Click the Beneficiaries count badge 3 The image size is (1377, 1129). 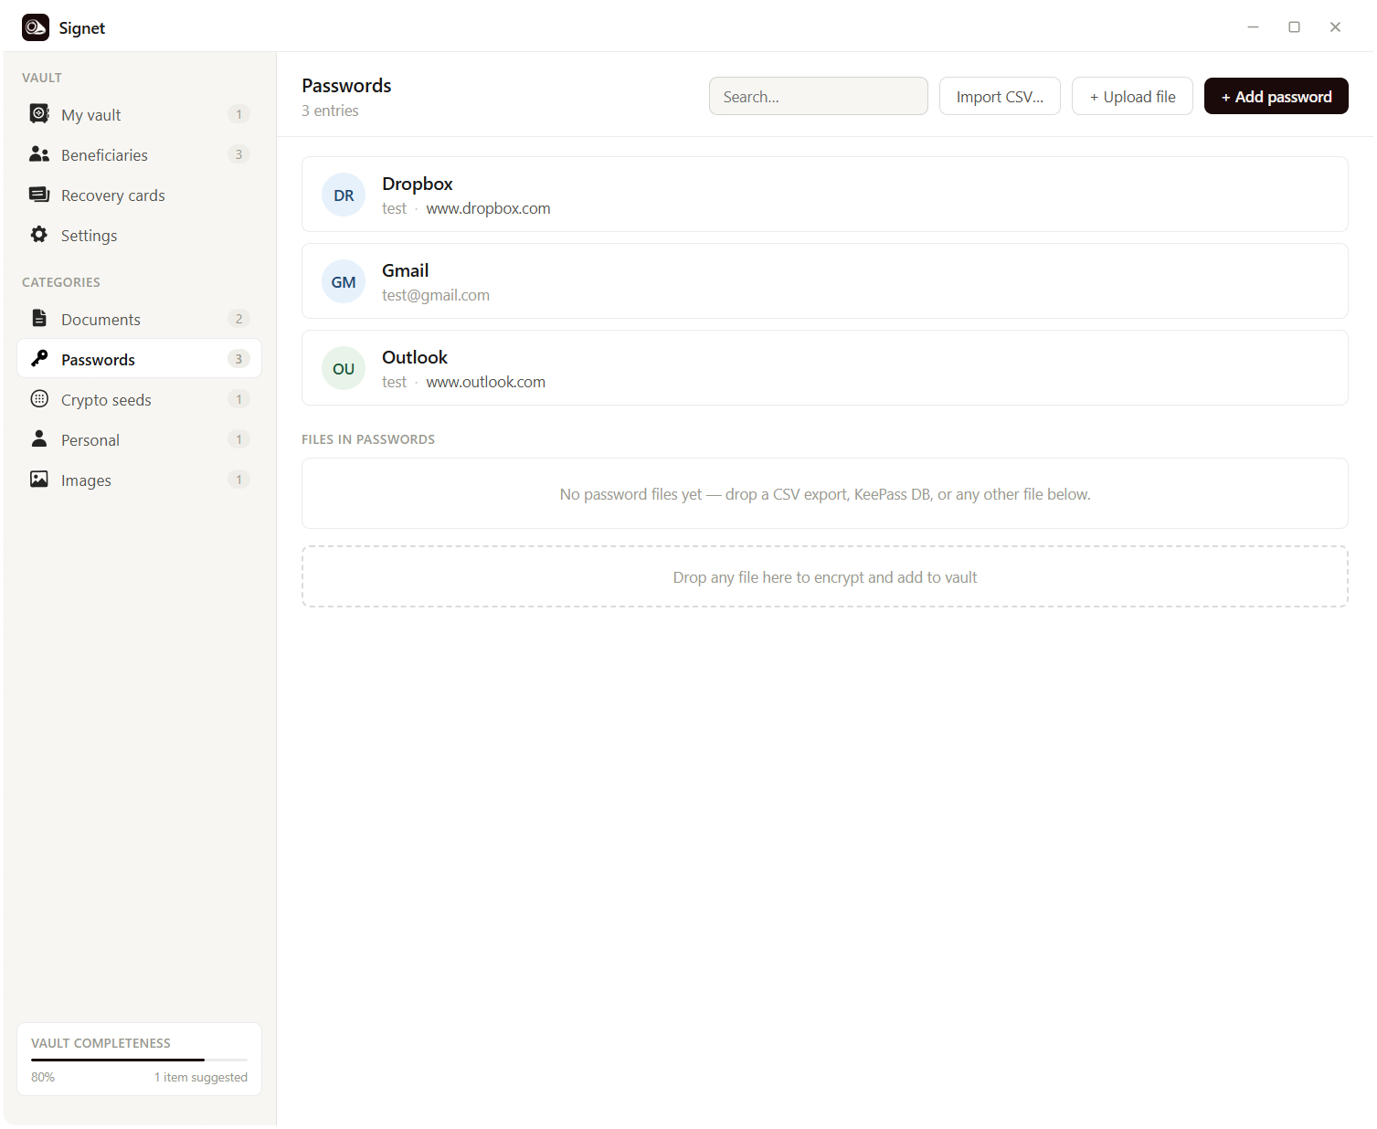coord(238,154)
